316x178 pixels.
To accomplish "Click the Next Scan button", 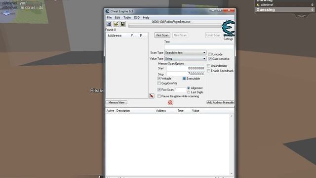I will click(180, 35).
